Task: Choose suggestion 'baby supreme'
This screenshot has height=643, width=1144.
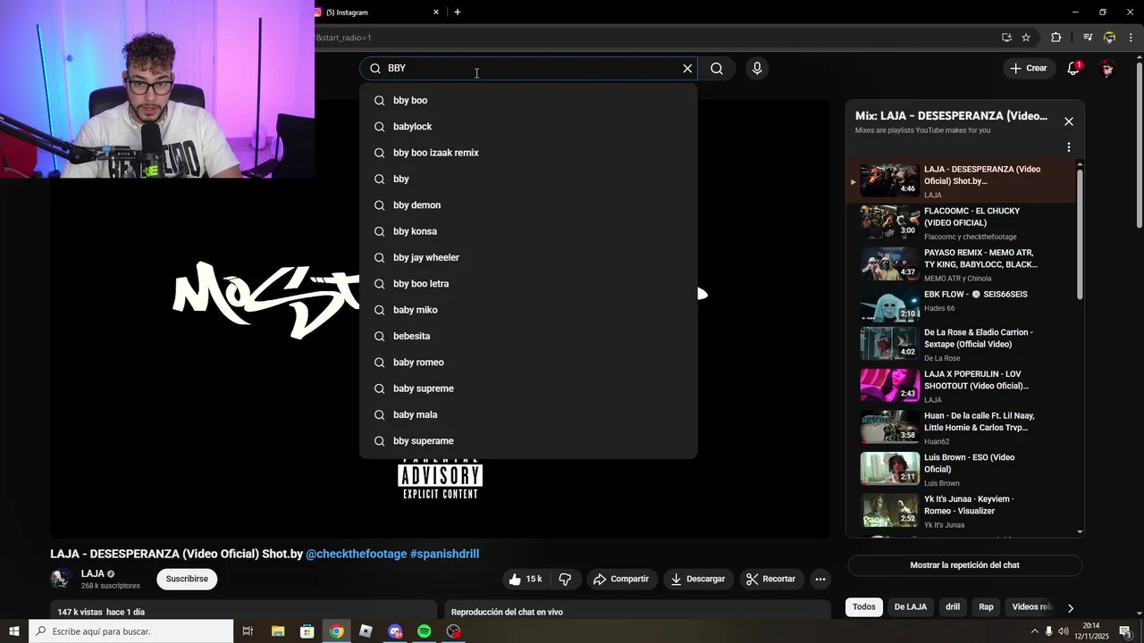Action: pyautogui.click(x=528, y=388)
